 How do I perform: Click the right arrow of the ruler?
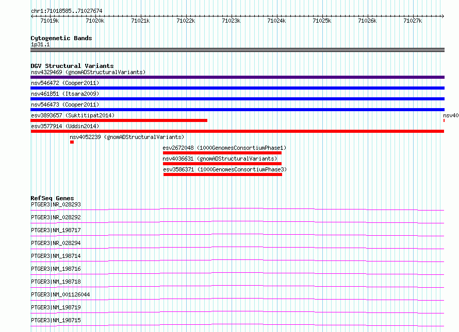point(442,16)
